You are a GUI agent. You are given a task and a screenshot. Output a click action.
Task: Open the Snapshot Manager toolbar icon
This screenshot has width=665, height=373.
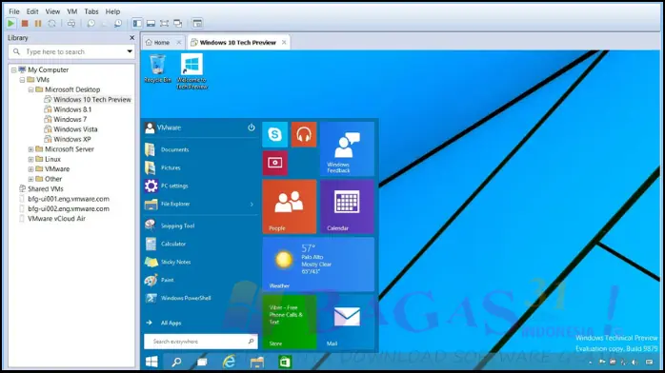[x=118, y=24]
